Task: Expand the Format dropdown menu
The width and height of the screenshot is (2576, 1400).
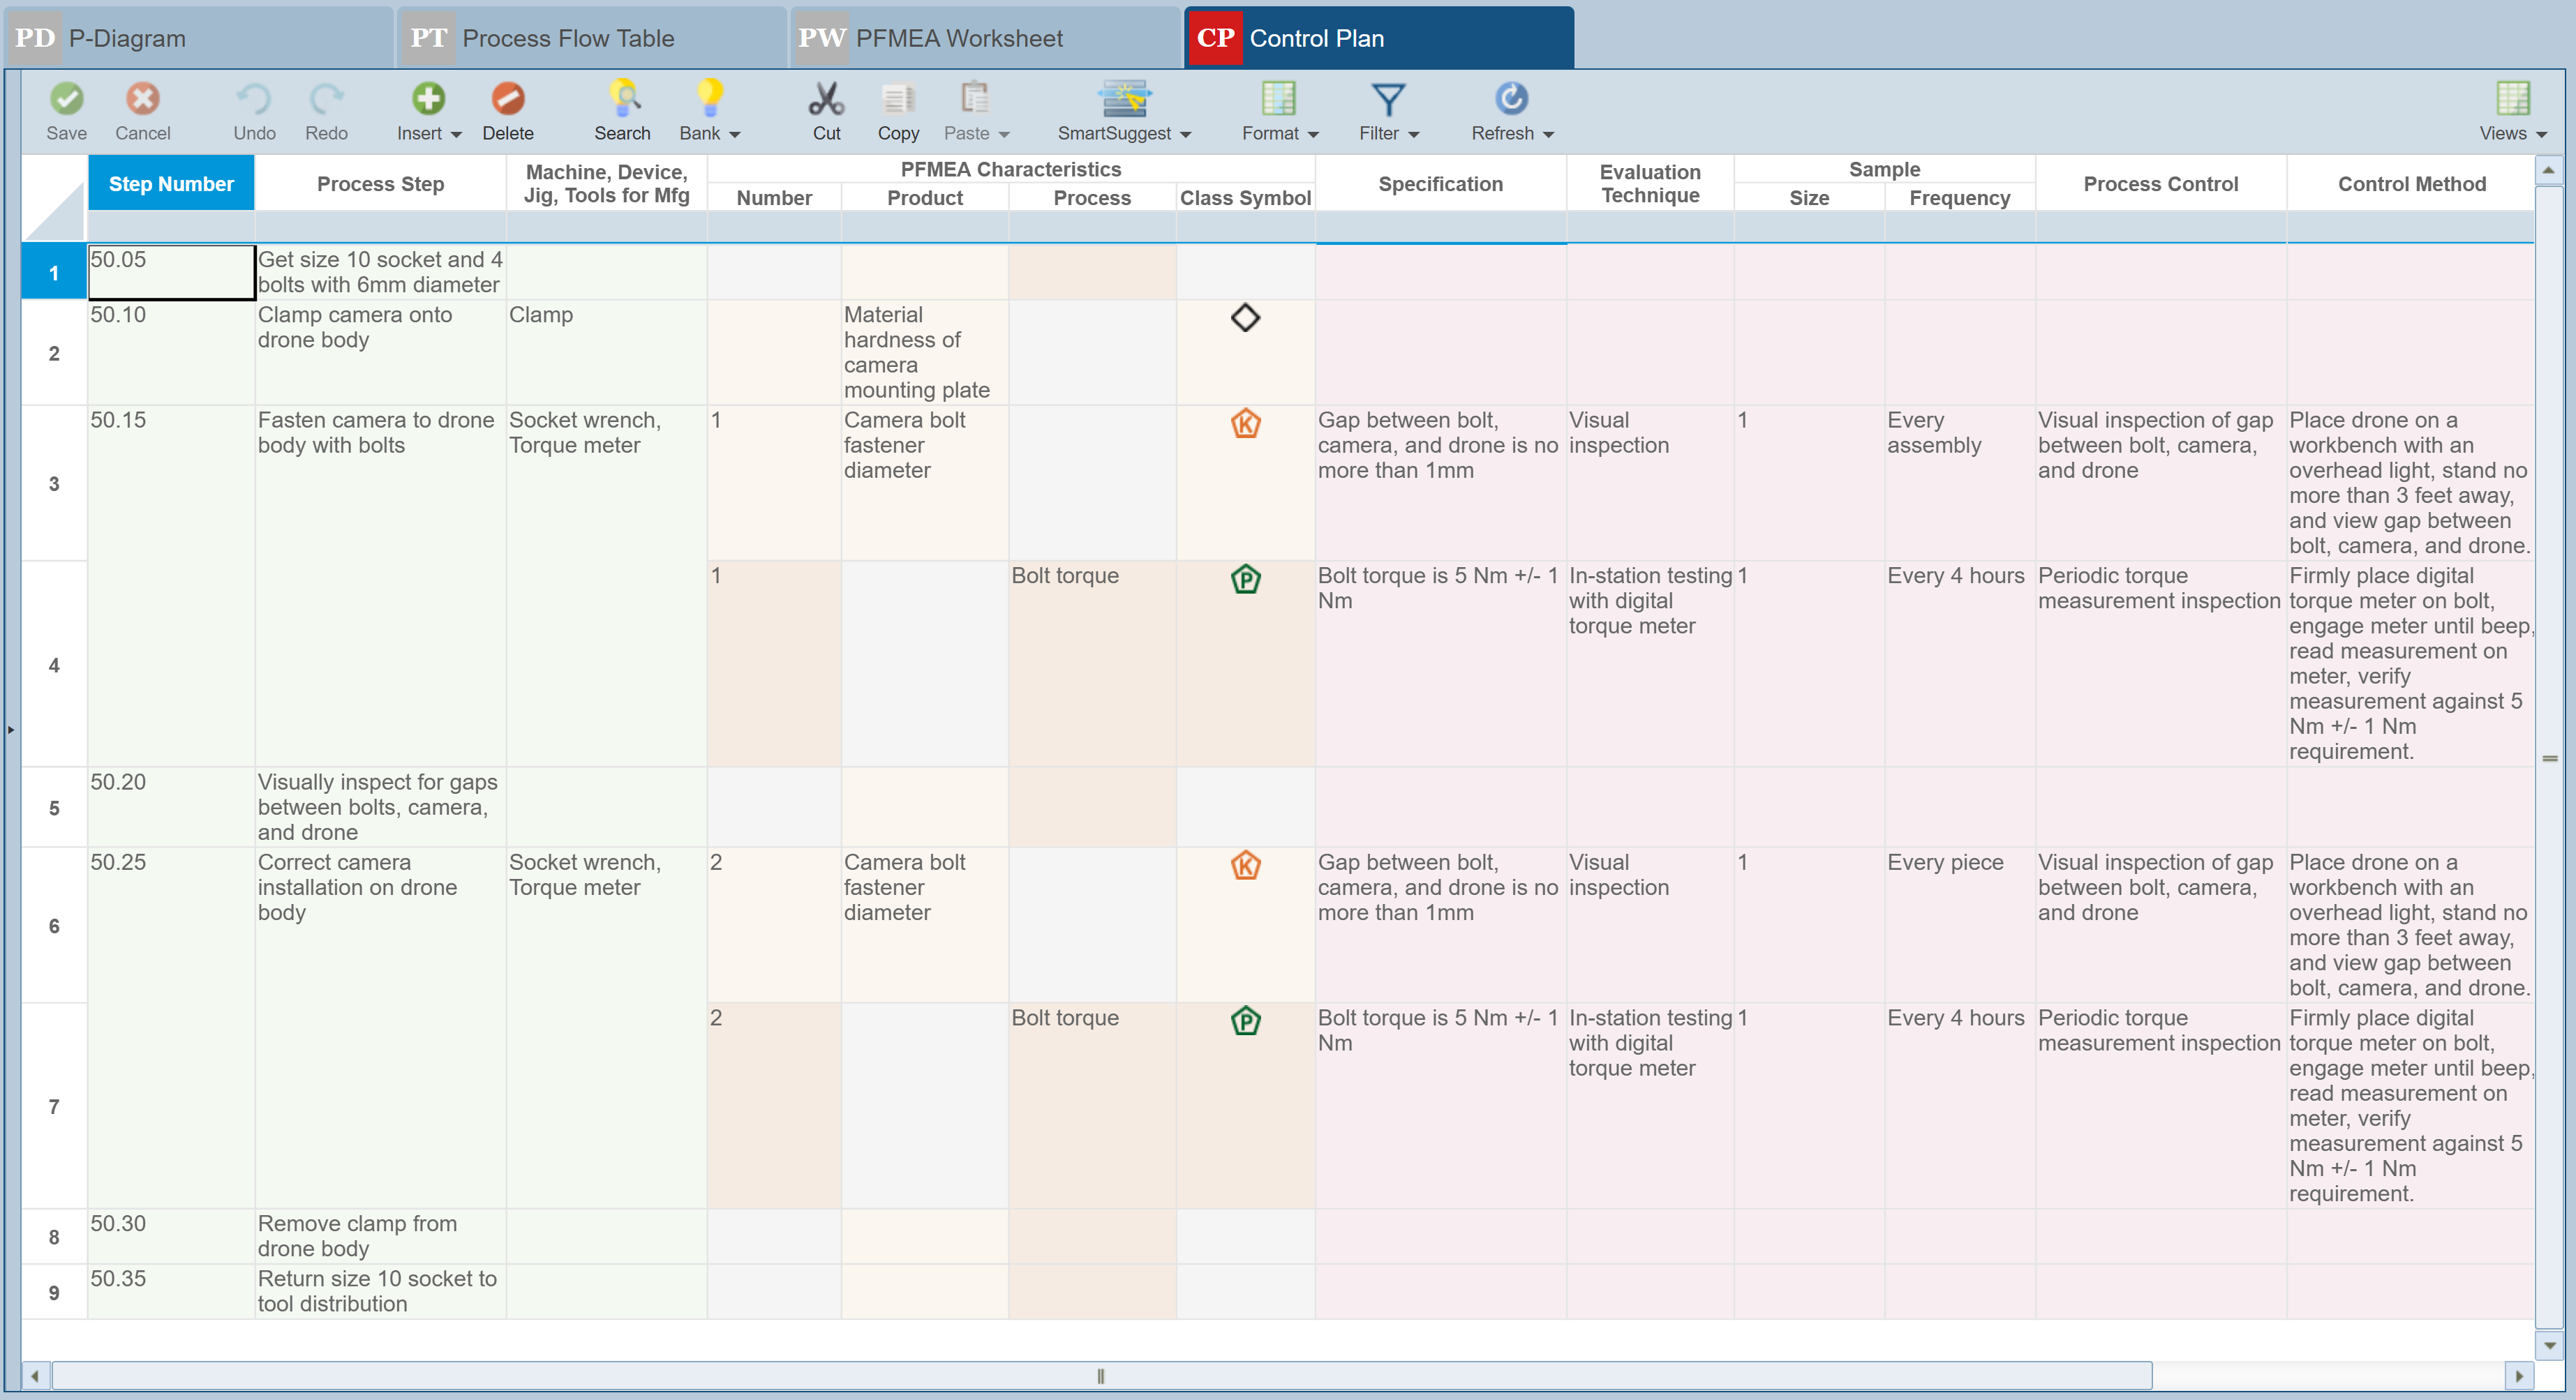Action: pyautogui.click(x=1313, y=135)
